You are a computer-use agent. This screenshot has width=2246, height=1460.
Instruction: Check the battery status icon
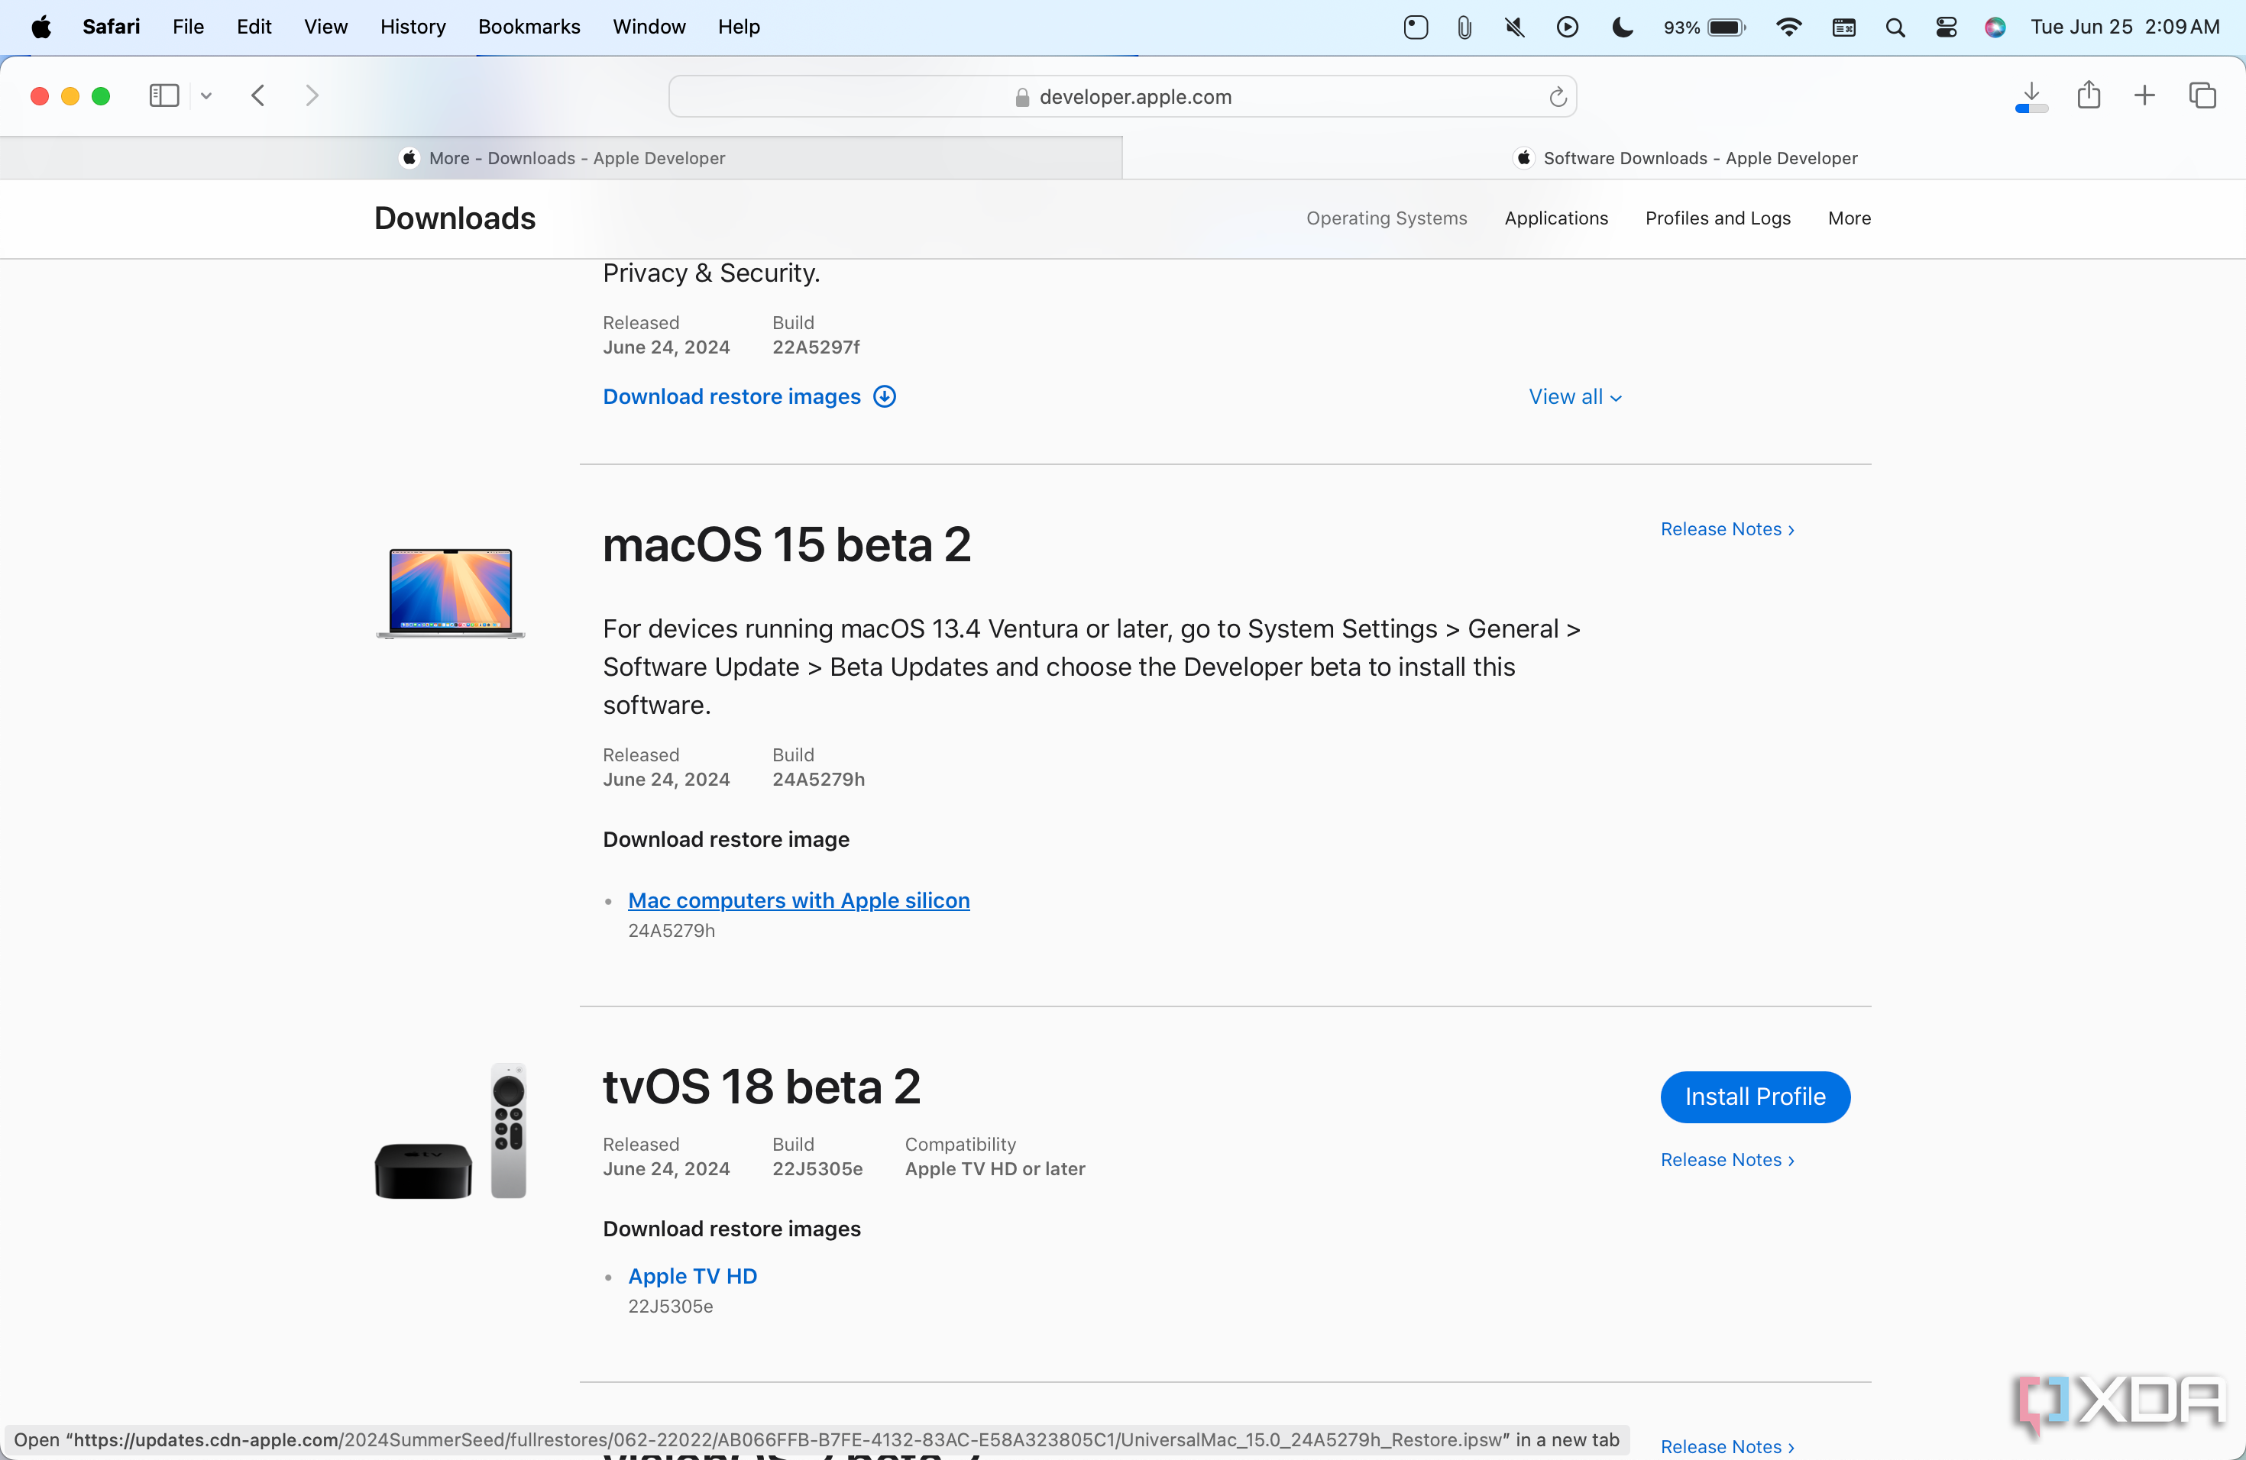[x=1704, y=27]
